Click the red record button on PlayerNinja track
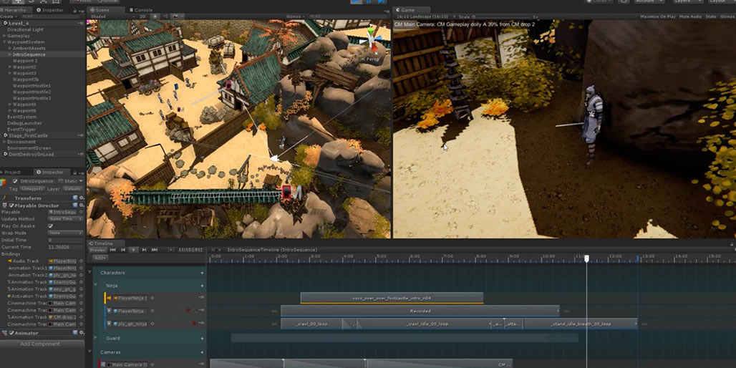This screenshot has width=736, height=368. (188, 311)
